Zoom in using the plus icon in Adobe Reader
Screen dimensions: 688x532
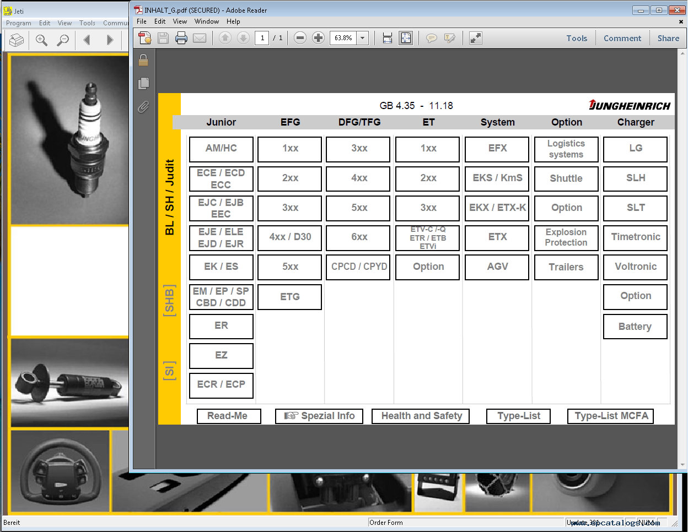pos(318,38)
